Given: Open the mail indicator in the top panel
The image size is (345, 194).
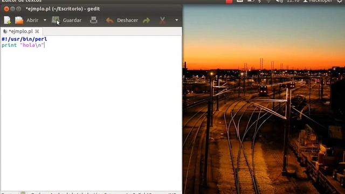Looking at the screenshot, I should tap(240, 1).
